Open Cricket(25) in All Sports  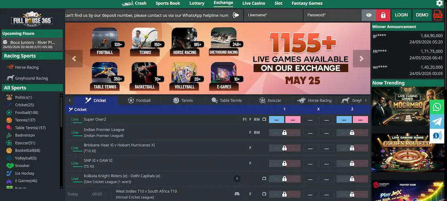pos(20,105)
